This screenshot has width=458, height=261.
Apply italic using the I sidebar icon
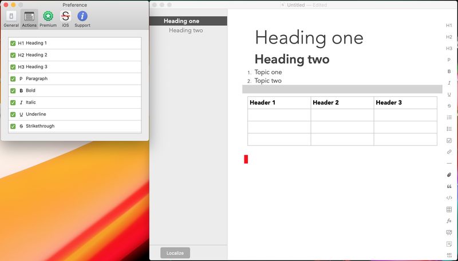449,83
